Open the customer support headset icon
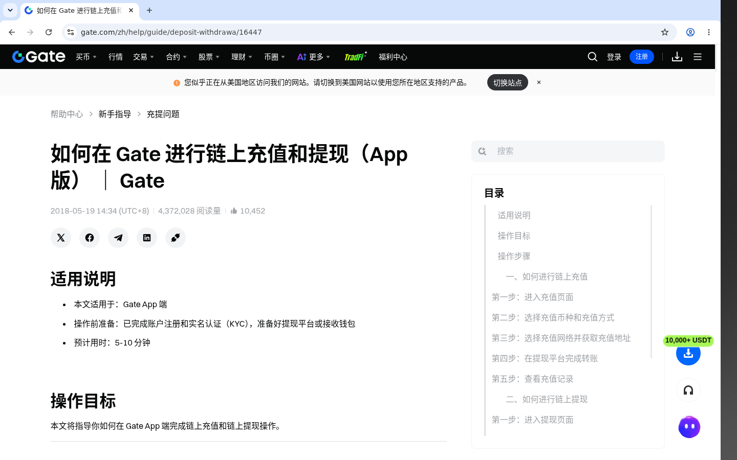Screen dimensions: 737x460 pyautogui.click(x=688, y=390)
